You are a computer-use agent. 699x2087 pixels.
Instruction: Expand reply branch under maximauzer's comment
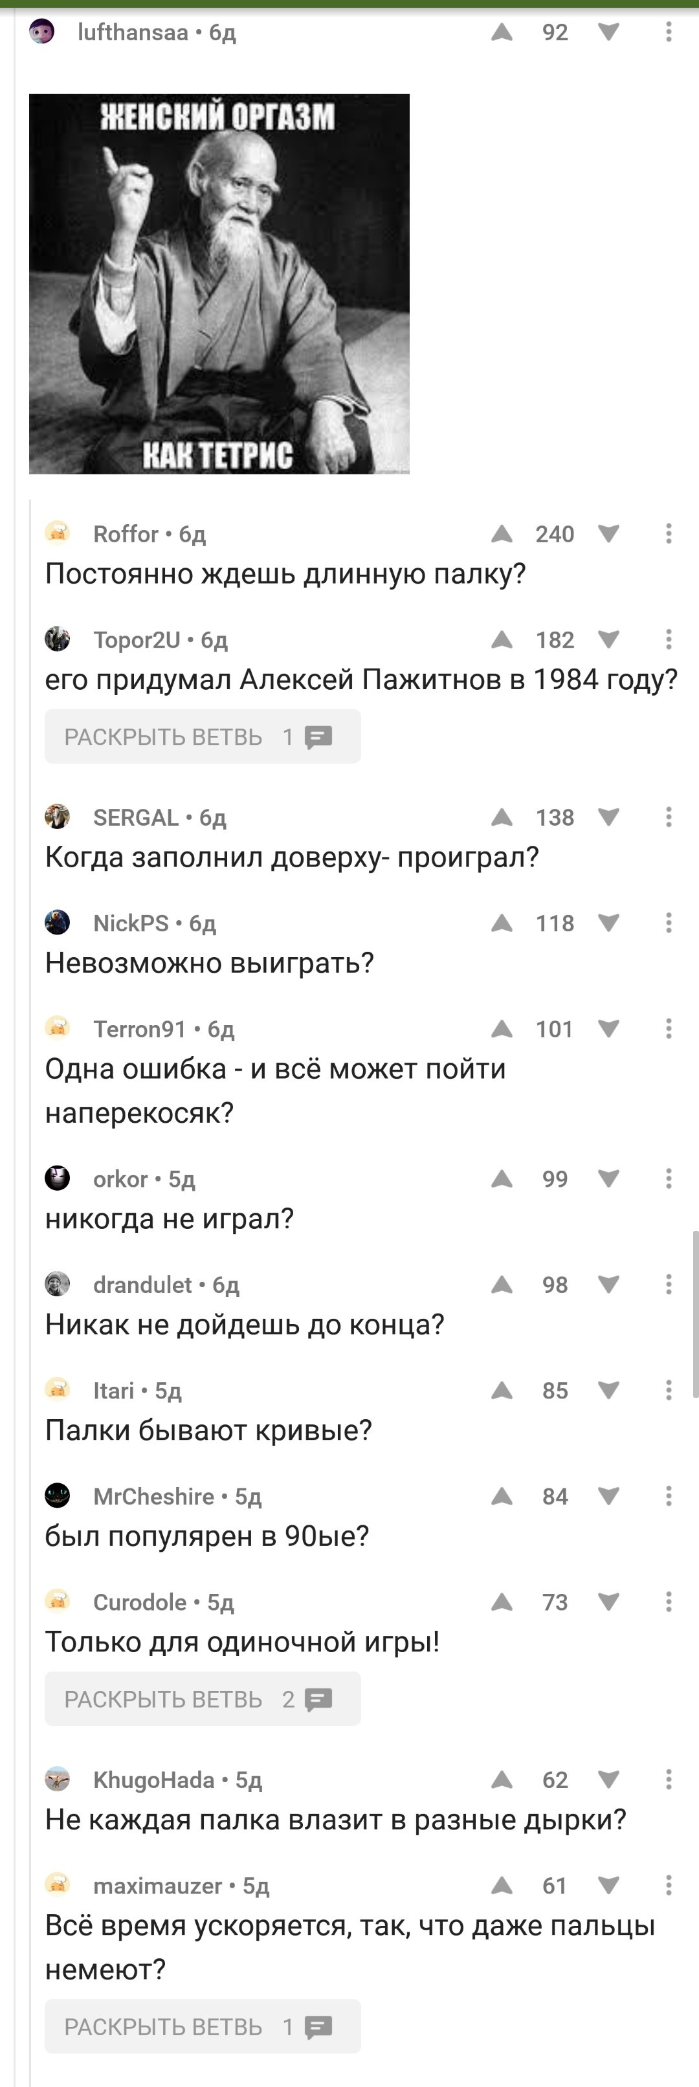pyautogui.click(x=203, y=2026)
